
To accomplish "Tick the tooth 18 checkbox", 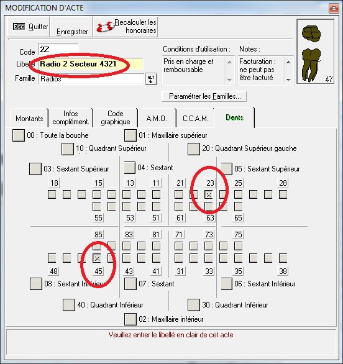I will tap(52, 194).
